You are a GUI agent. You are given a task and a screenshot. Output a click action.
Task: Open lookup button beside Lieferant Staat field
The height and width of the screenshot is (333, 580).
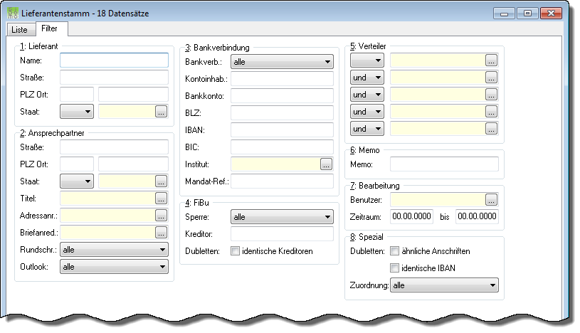click(x=161, y=112)
